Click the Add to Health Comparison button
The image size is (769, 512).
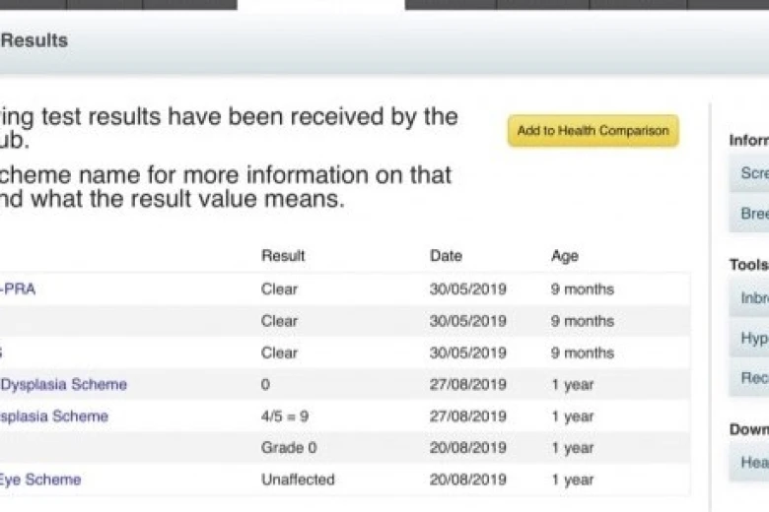click(x=593, y=131)
